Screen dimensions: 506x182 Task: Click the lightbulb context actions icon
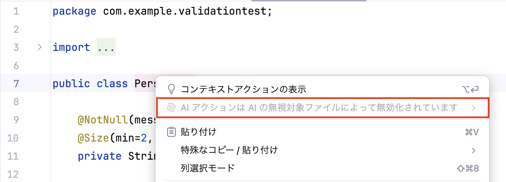pyautogui.click(x=171, y=90)
